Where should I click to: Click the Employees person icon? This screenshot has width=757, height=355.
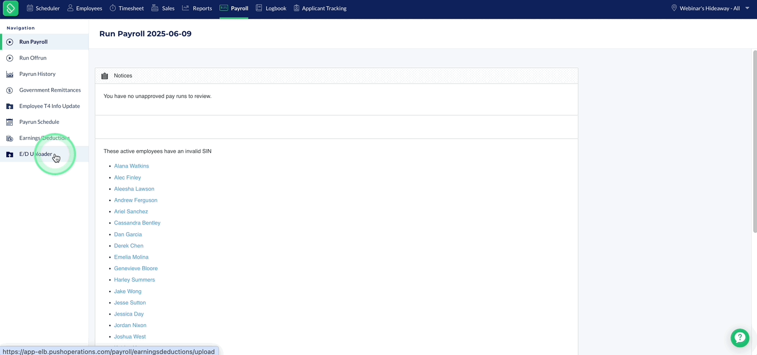(70, 8)
